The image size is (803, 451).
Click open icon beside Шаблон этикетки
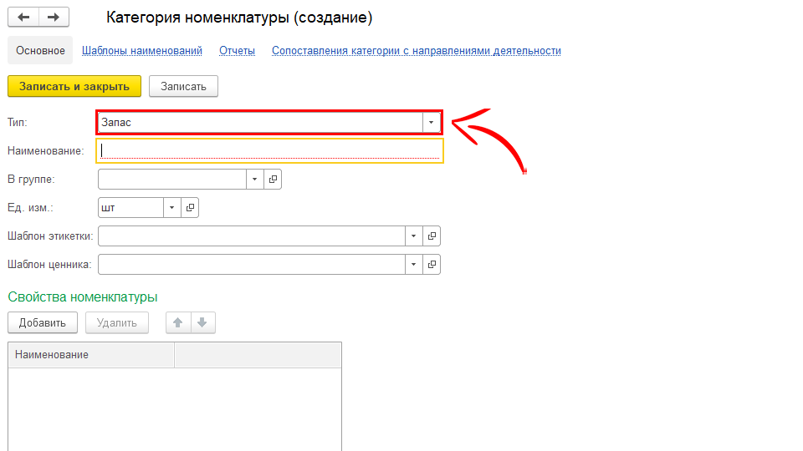point(432,236)
